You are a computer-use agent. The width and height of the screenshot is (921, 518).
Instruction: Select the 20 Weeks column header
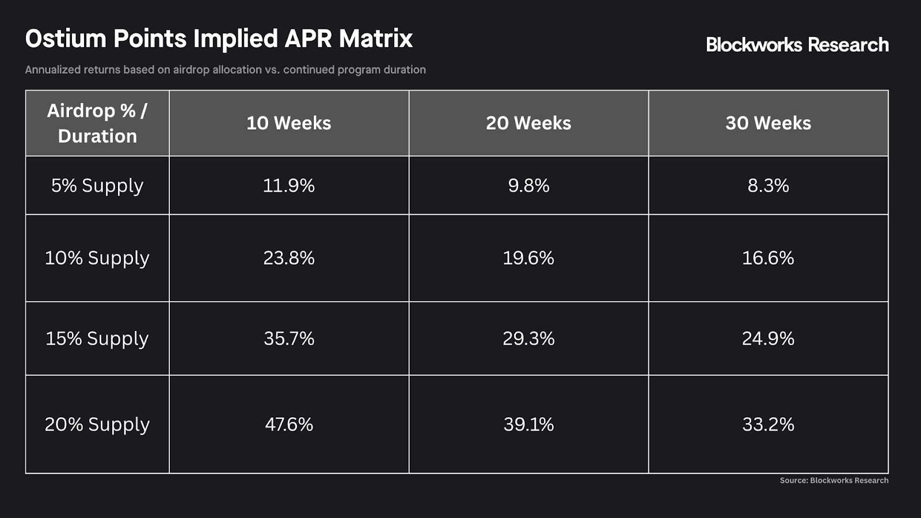(528, 123)
